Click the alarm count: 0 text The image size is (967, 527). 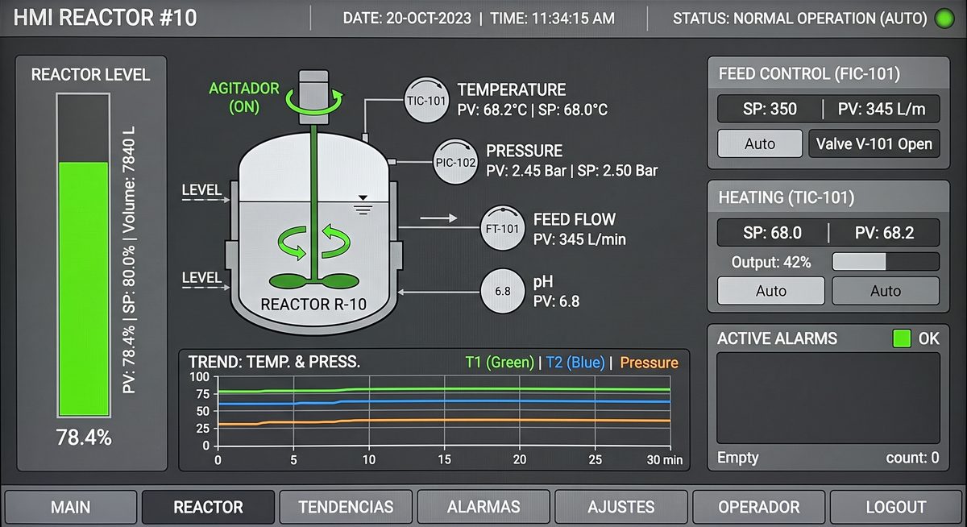[x=912, y=458]
